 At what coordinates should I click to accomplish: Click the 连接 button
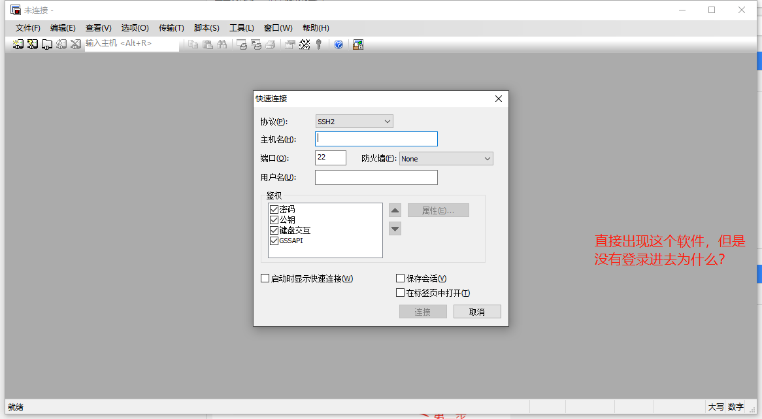click(423, 312)
